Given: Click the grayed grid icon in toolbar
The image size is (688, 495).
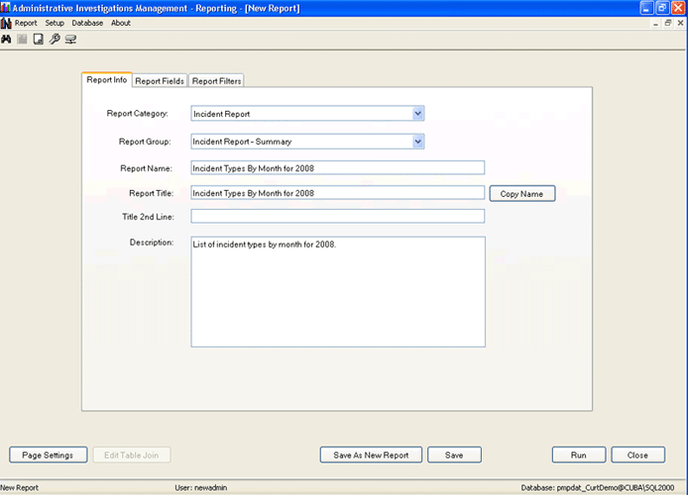Looking at the screenshot, I should [x=22, y=40].
